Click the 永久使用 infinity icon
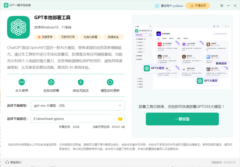Screen dimensions: 240x167 [x=22, y=82]
